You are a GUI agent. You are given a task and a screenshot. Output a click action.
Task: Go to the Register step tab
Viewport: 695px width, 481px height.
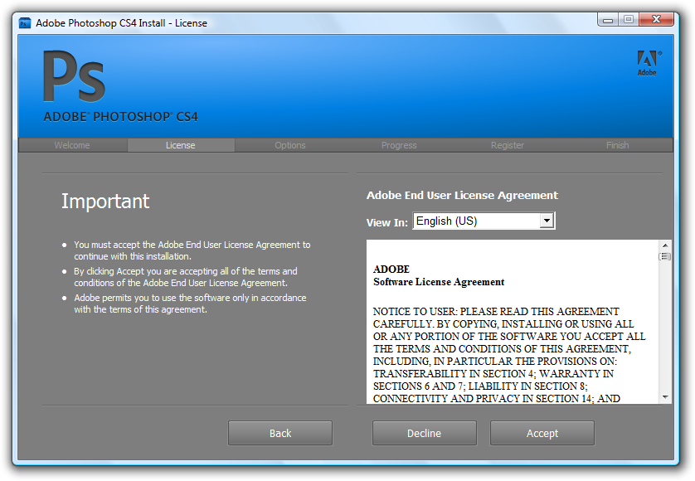[508, 145]
